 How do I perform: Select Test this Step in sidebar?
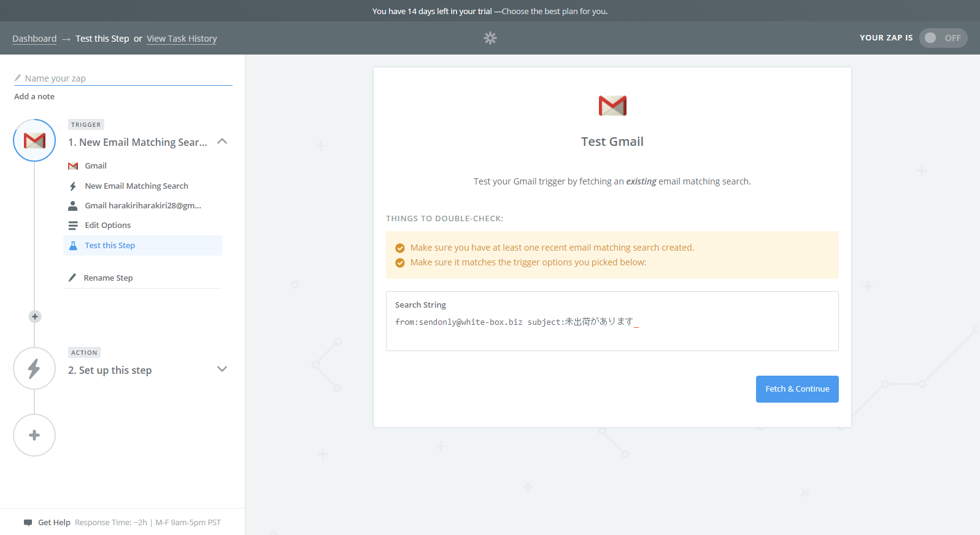pyautogui.click(x=142, y=246)
